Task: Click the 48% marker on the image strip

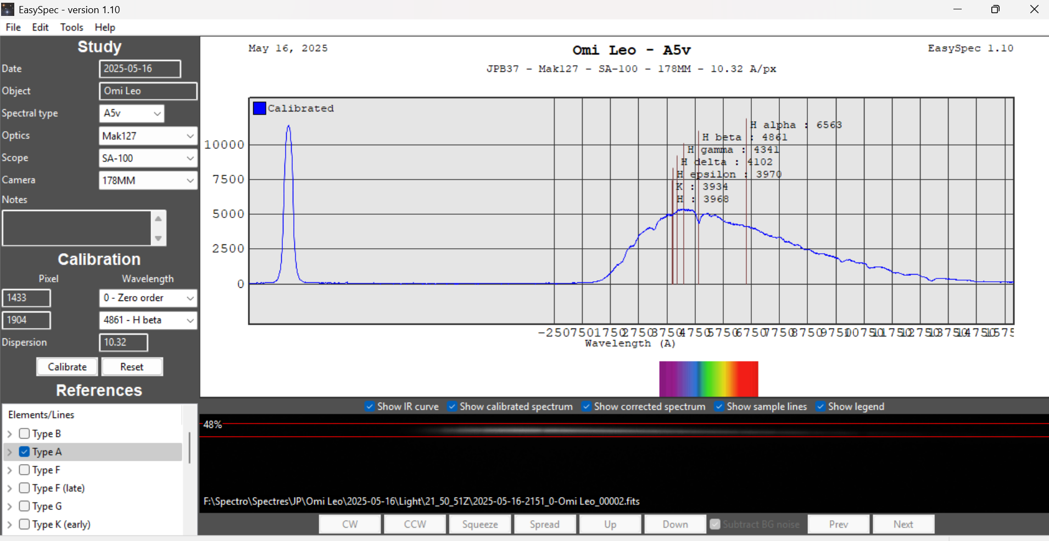Action: (x=213, y=425)
